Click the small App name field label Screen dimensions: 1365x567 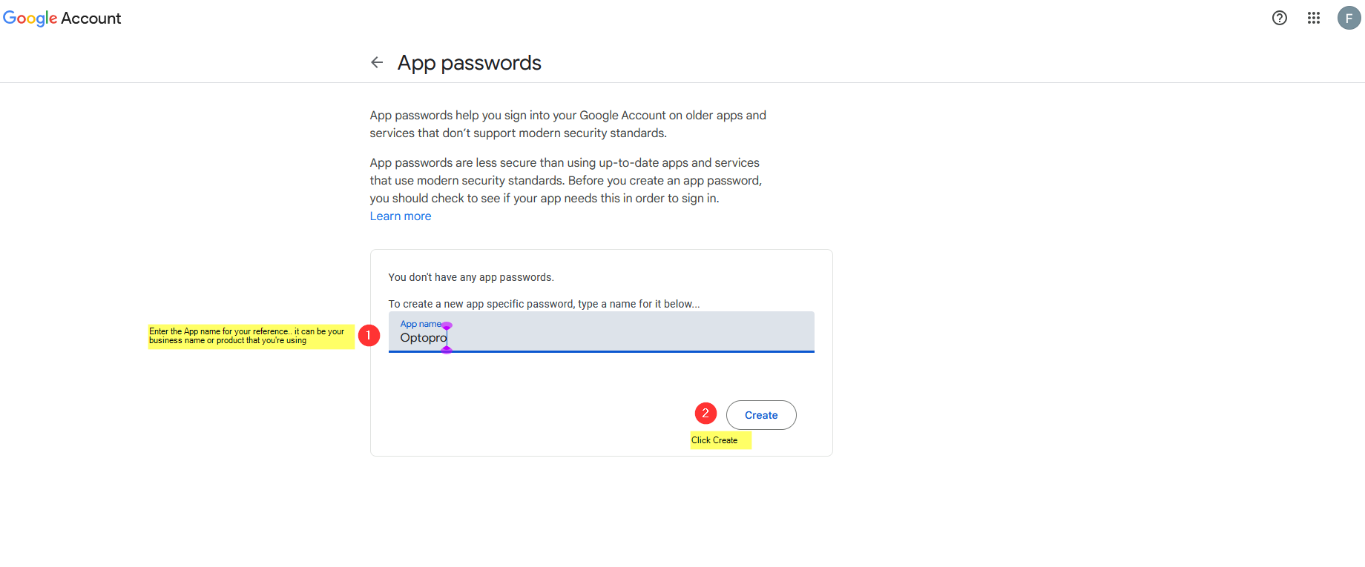[420, 324]
